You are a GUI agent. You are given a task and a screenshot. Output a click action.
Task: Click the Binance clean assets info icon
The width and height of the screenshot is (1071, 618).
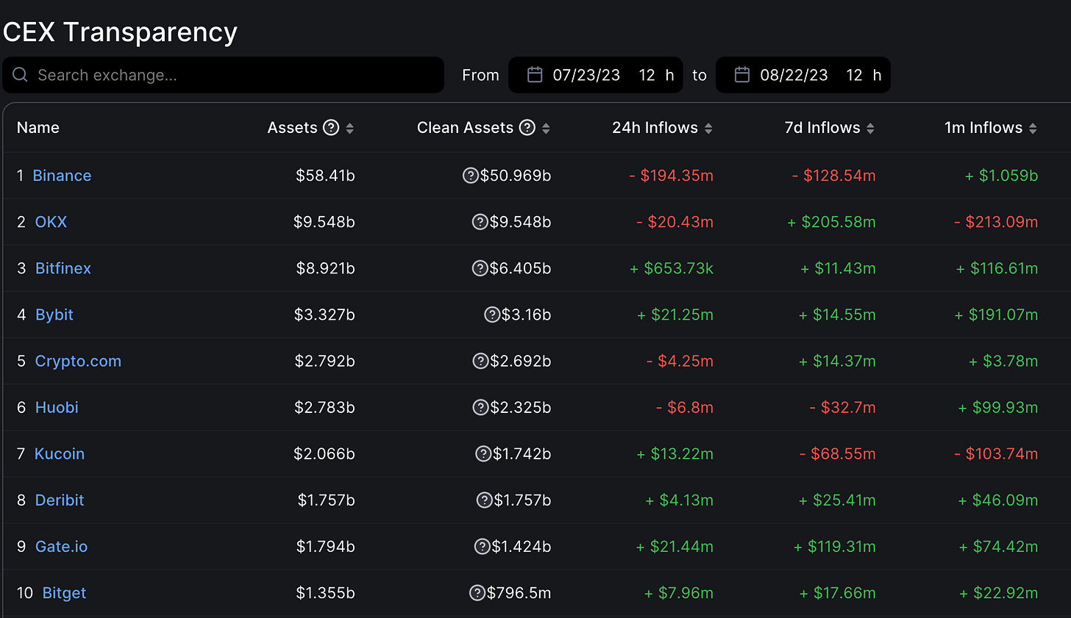click(471, 176)
